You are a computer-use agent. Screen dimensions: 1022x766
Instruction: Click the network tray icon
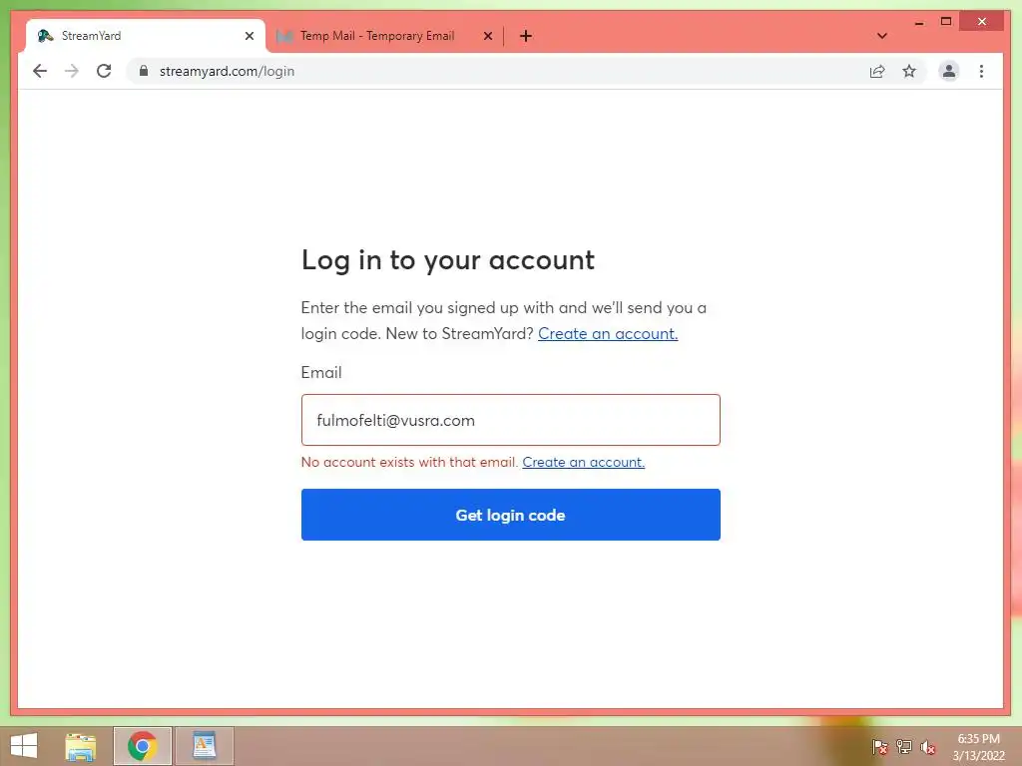(x=903, y=747)
